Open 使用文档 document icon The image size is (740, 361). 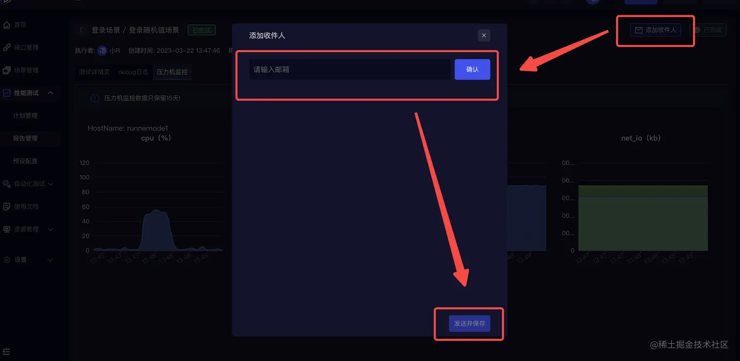point(7,206)
